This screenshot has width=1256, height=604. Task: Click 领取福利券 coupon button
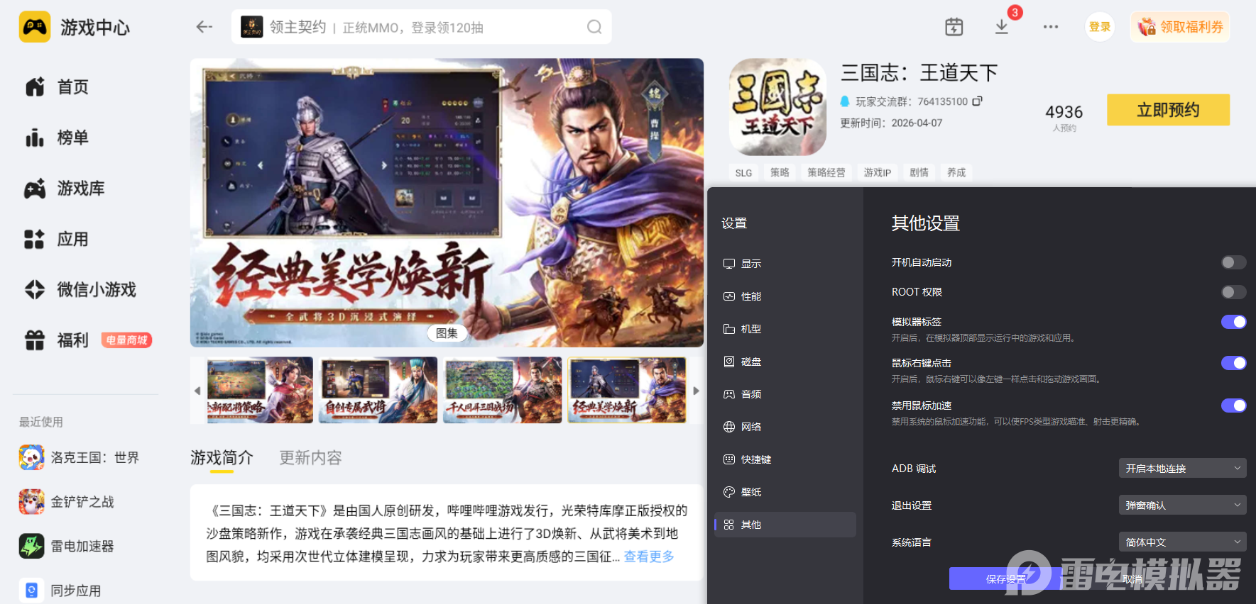pyautogui.click(x=1180, y=27)
